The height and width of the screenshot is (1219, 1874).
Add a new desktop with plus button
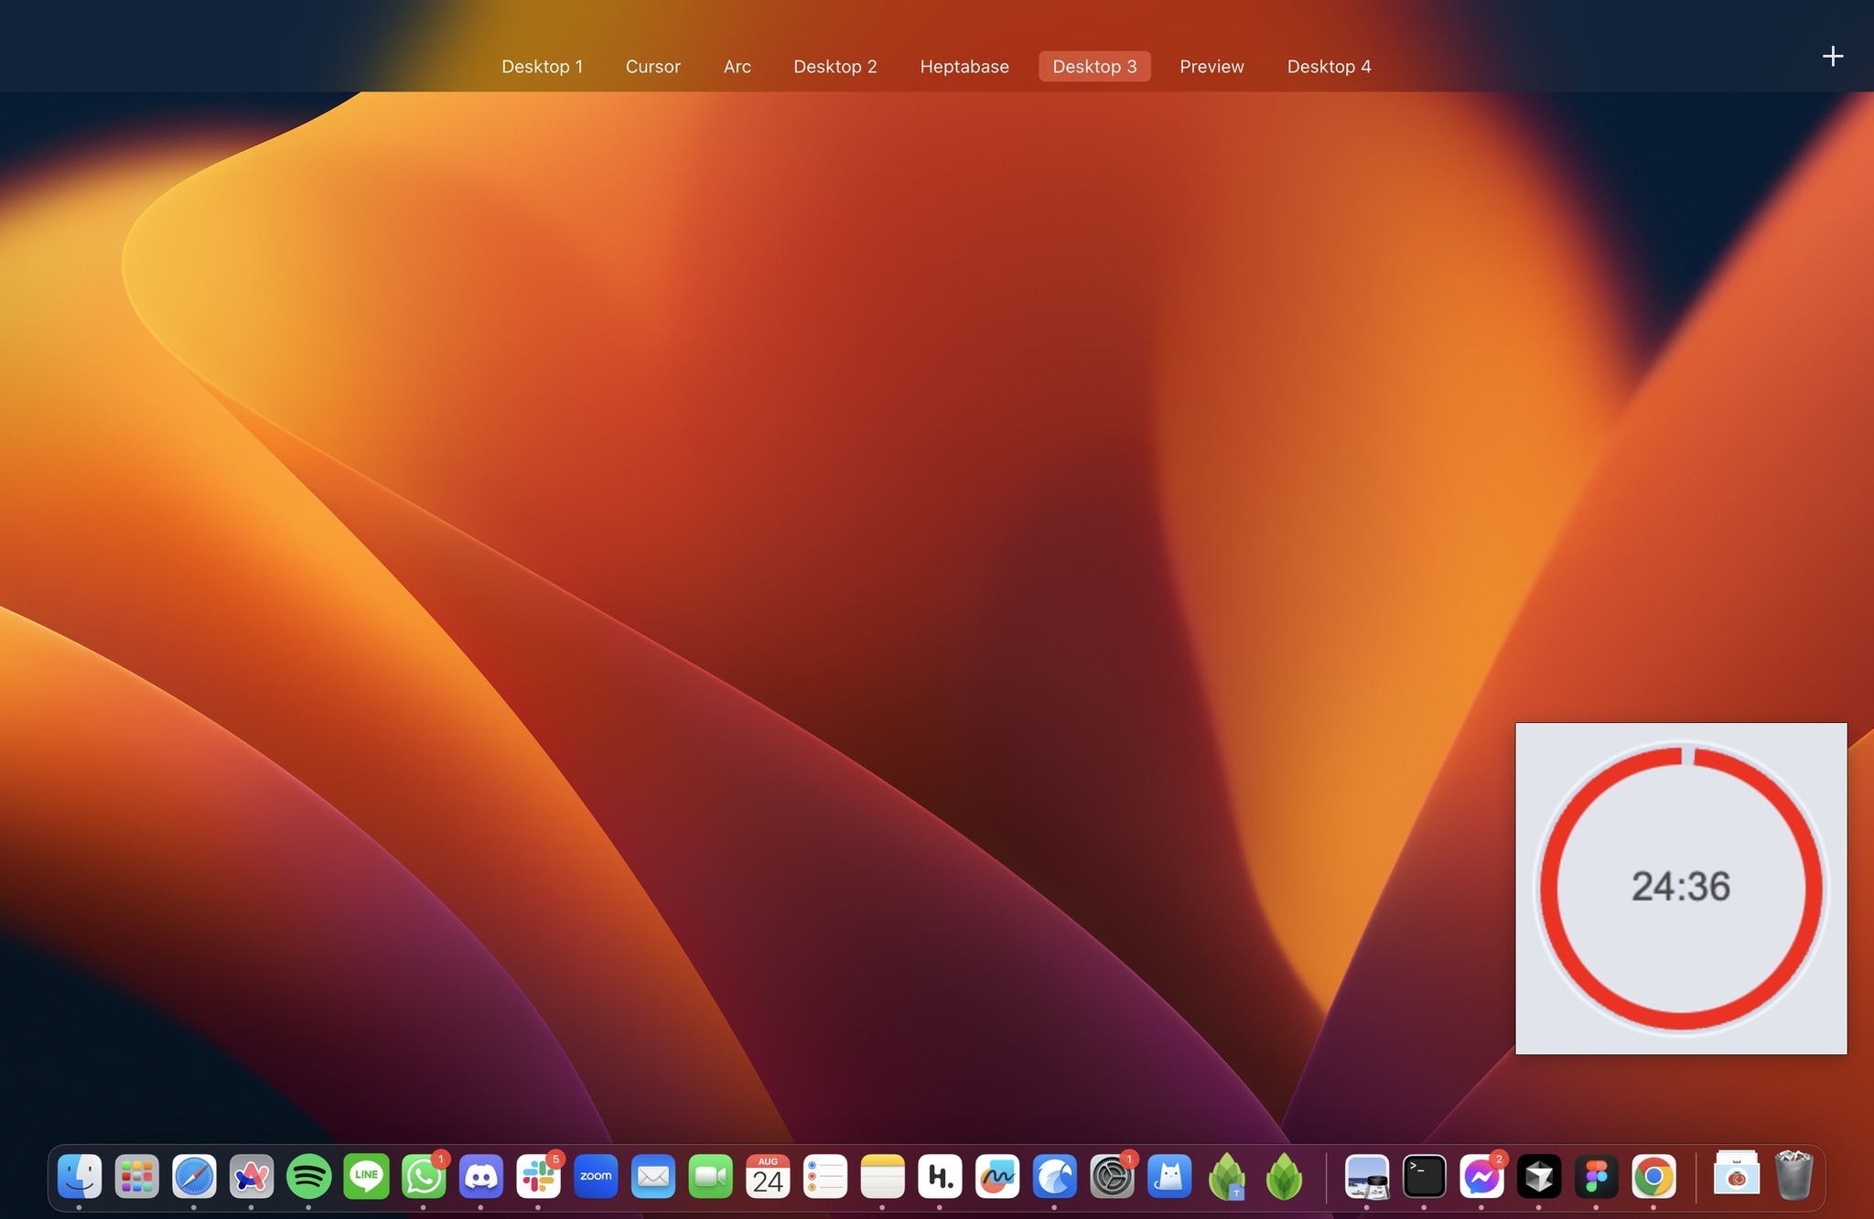point(1832,57)
